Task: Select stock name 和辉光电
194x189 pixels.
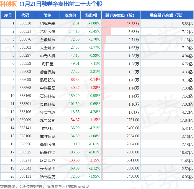Action: tap(47, 24)
